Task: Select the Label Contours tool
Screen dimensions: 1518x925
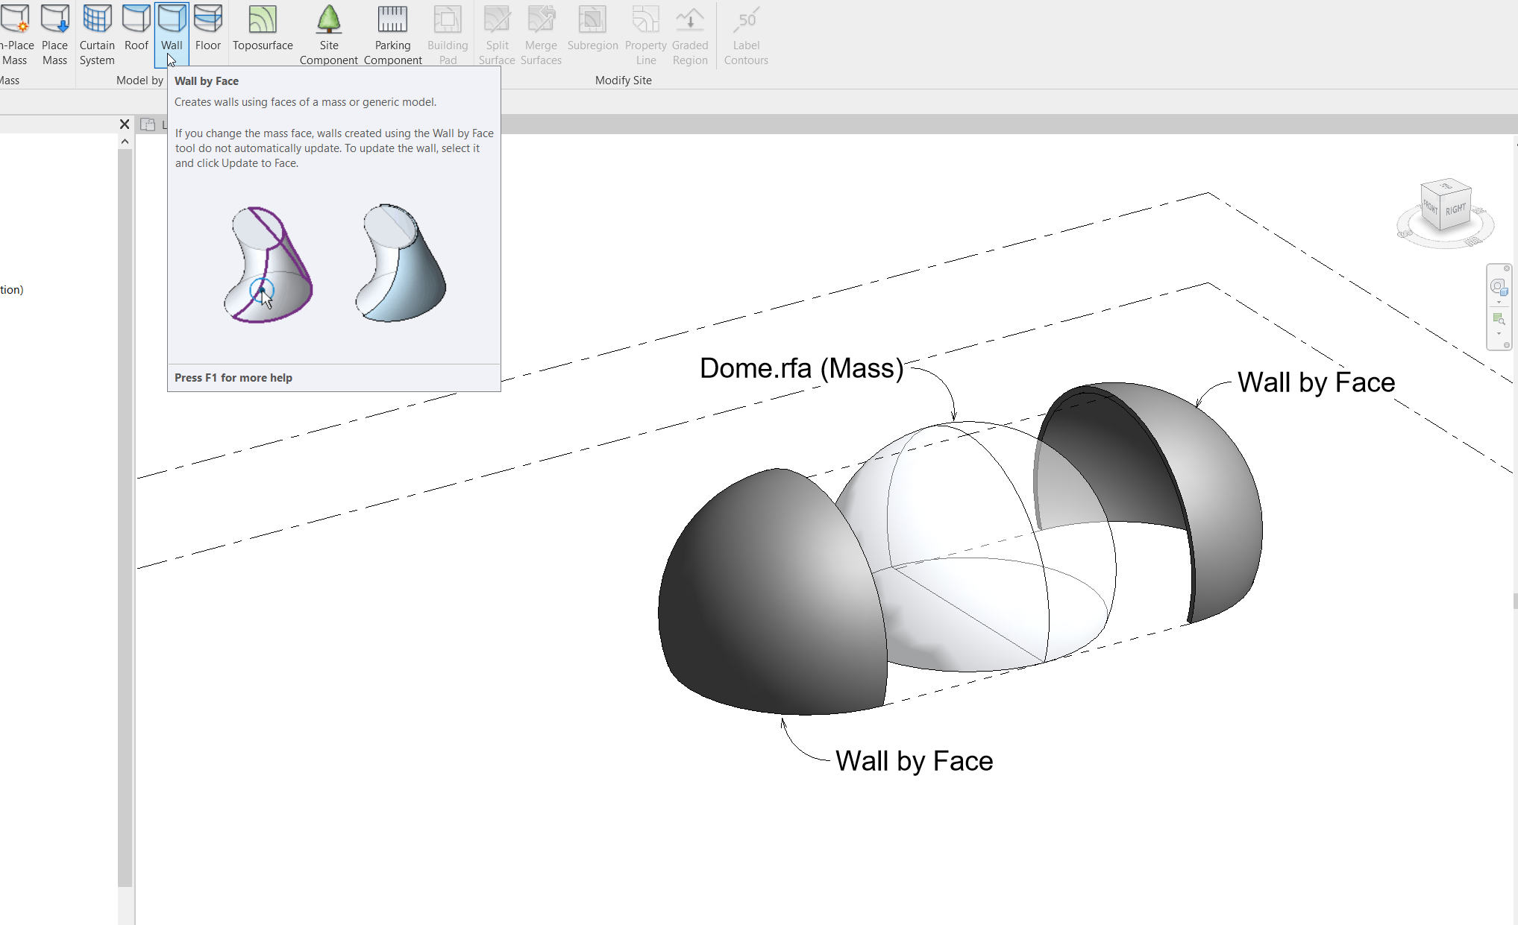Action: coord(746,34)
